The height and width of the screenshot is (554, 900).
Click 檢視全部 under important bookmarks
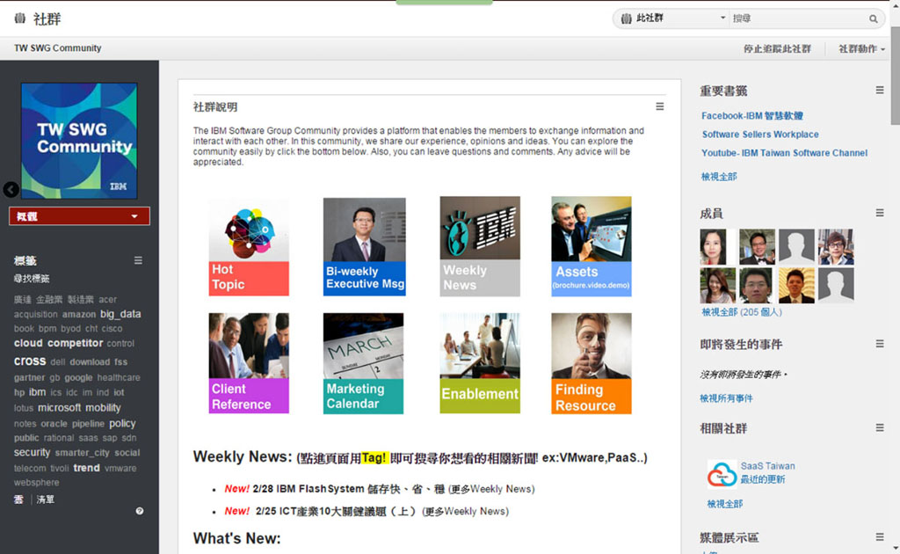[x=719, y=177]
